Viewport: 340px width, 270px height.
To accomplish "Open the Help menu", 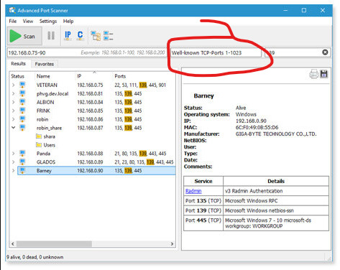I will pyautogui.click(x=68, y=21).
